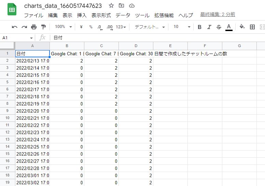The width and height of the screenshot is (265, 186).
Task: Expand the name box A1 dropdown
Action: 31,38
